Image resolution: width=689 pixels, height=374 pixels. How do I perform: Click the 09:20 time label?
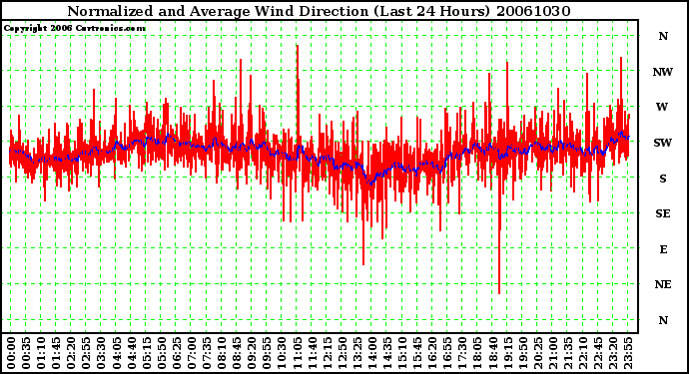click(x=252, y=353)
